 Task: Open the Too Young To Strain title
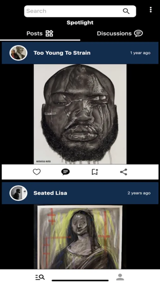pyautogui.click(x=62, y=53)
